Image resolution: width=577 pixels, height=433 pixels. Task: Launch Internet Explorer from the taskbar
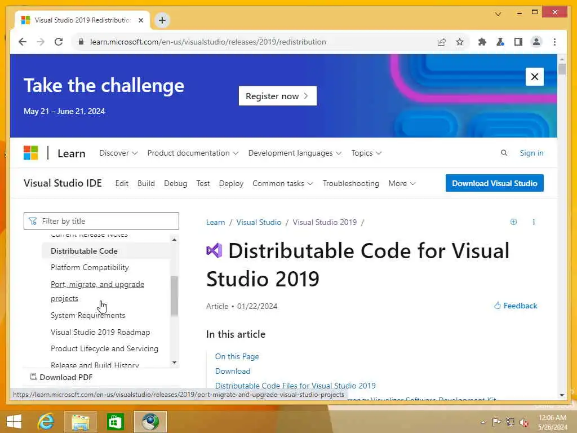[46, 422]
